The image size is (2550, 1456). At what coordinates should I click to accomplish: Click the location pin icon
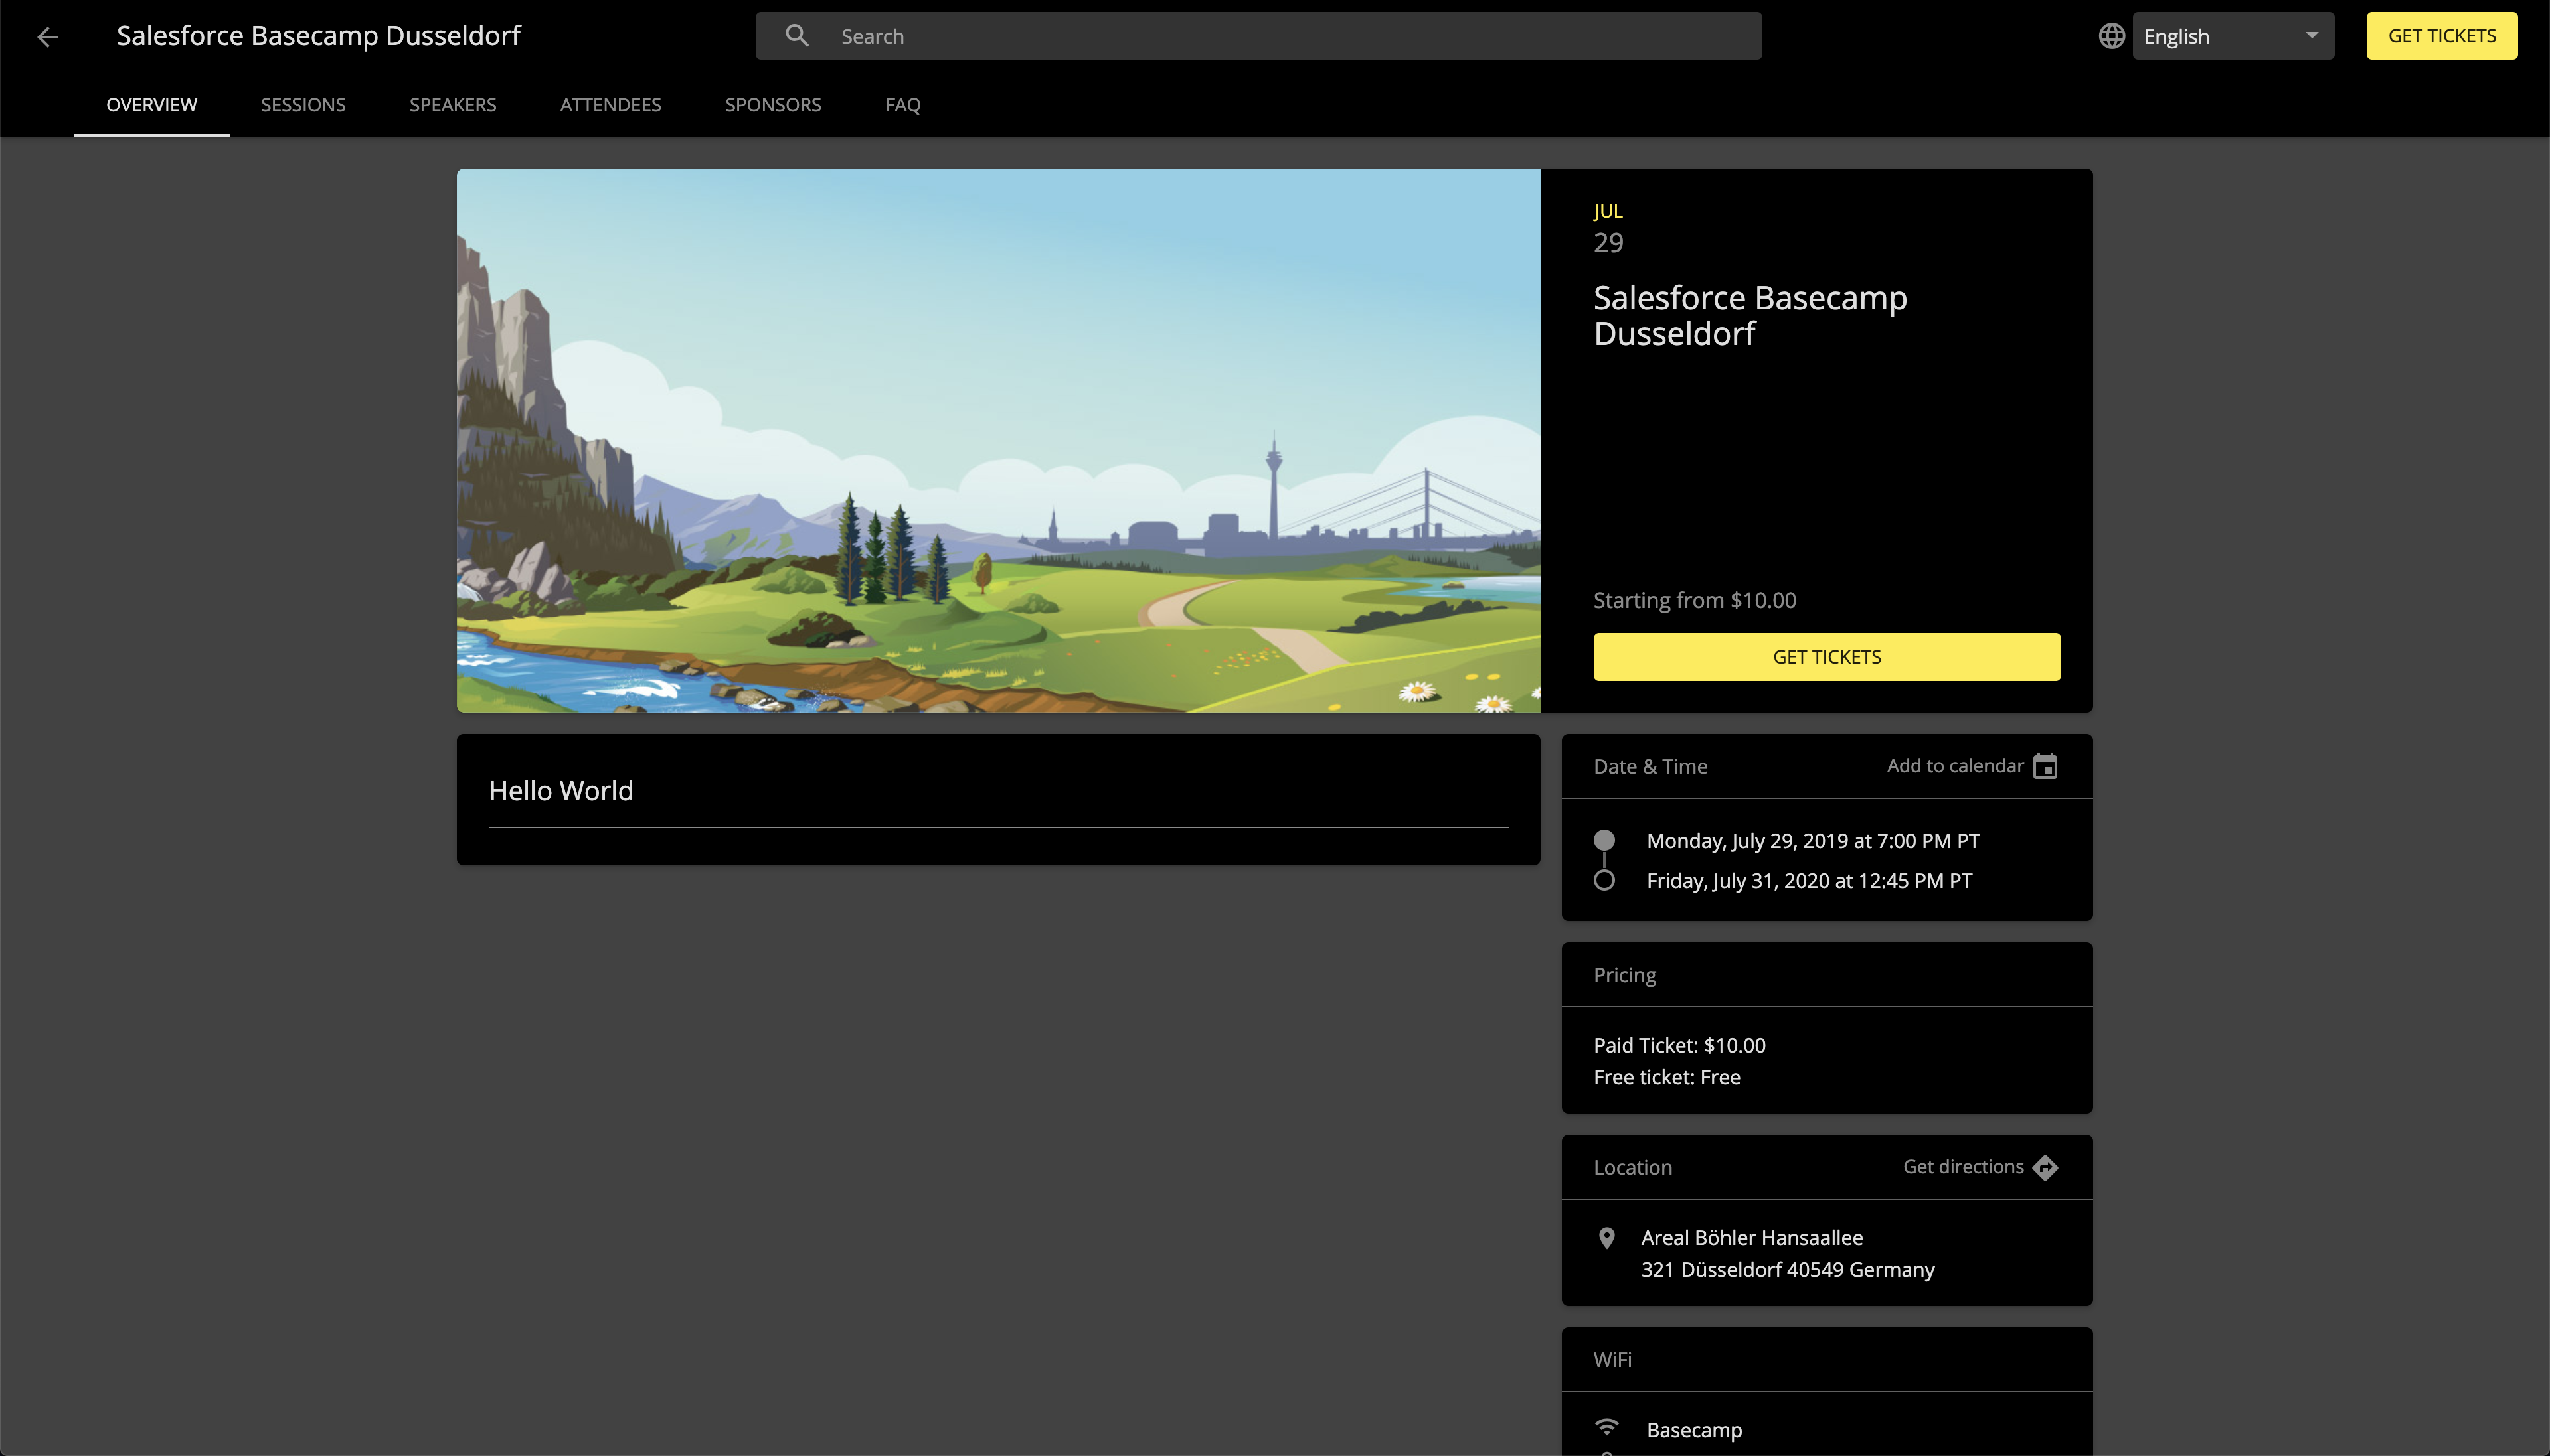(x=1606, y=1238)
